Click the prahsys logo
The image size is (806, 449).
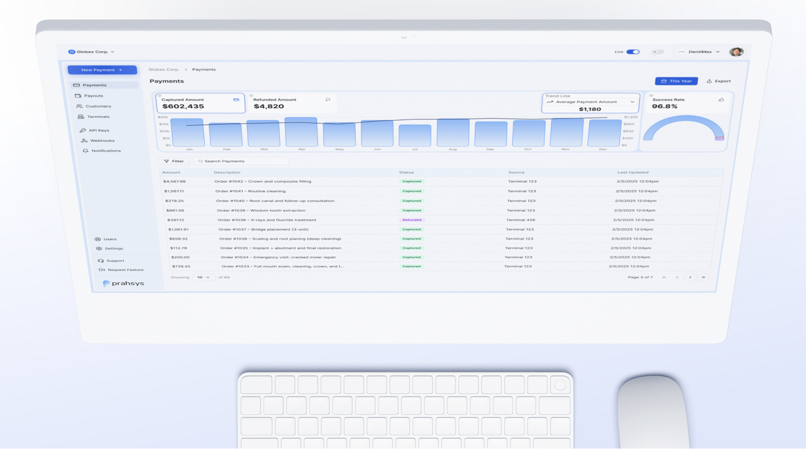click(124, 283)
